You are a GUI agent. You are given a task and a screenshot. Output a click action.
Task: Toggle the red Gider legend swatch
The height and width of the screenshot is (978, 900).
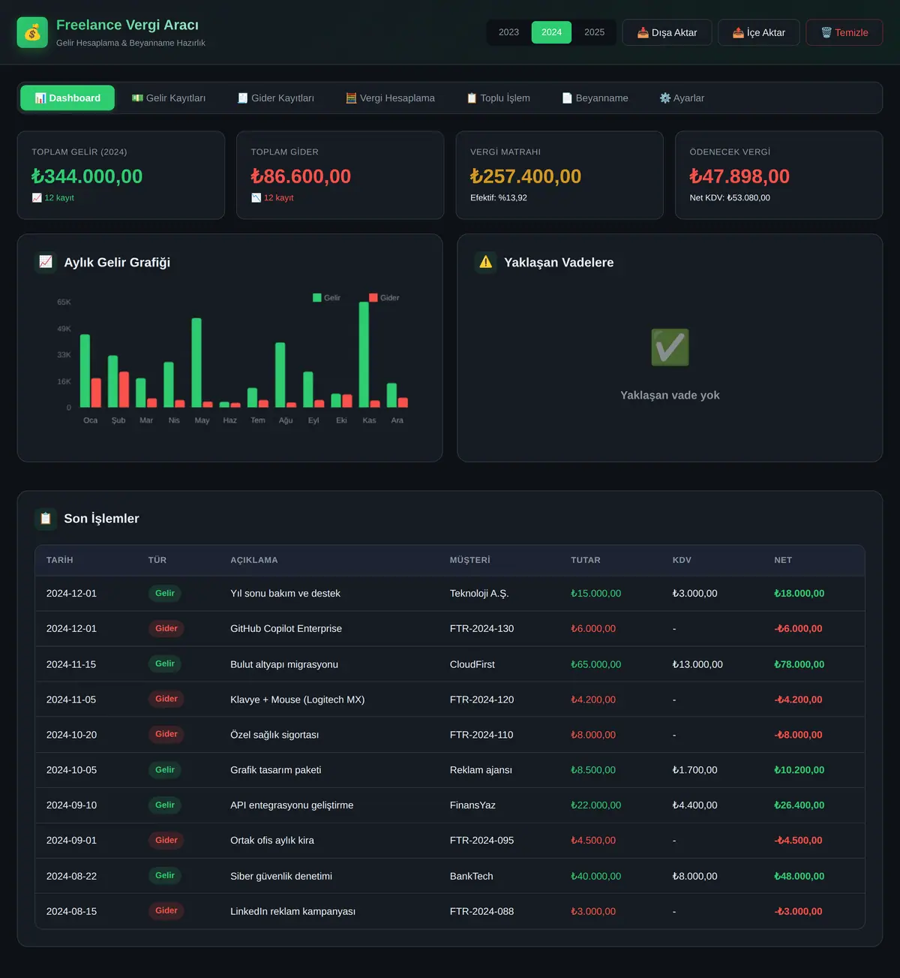373,298
